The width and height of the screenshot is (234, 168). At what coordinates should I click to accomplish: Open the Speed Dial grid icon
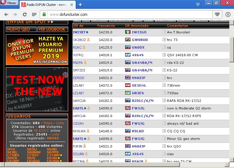[x=34, y=14]
